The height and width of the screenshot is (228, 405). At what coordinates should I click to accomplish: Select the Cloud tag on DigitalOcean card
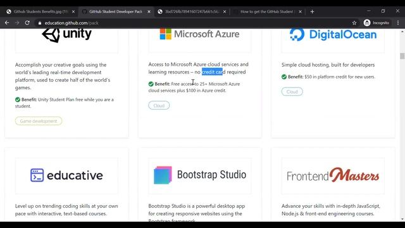[x=292, y=92]
